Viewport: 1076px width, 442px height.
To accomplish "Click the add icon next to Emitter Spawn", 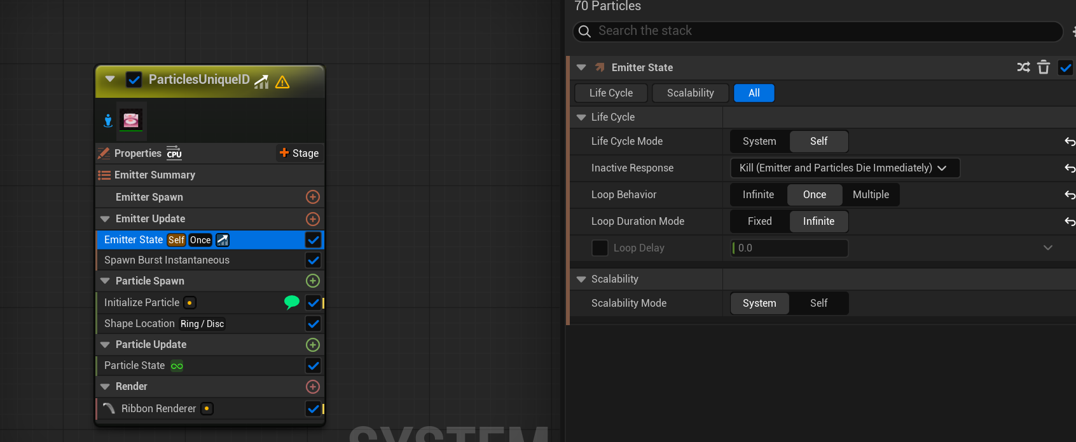I will pyautogui.click(x=312, y=197).
